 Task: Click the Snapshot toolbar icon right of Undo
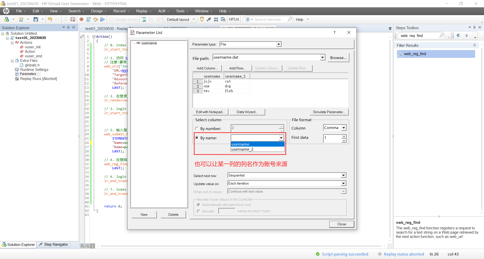click(73, 19)
